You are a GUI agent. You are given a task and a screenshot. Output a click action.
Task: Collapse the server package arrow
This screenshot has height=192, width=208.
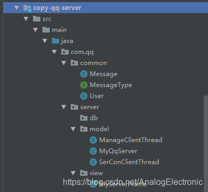pyautogui.click(x=64, y=107)
